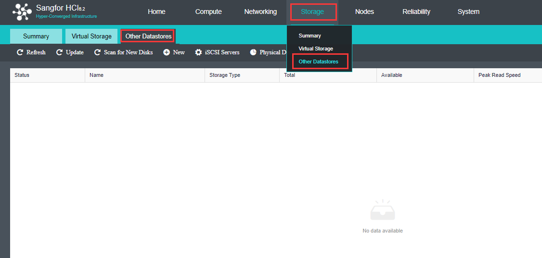Switch to the Summary tab
This screenshot has width=542, height=258.
[36, 36]
